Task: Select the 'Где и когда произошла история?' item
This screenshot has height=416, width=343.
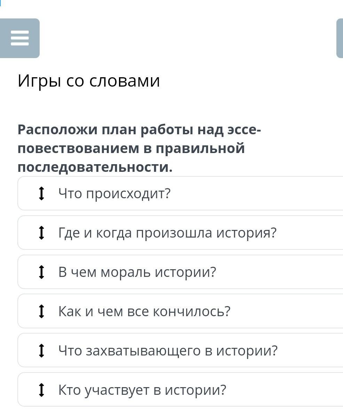Action: point(181,233)
